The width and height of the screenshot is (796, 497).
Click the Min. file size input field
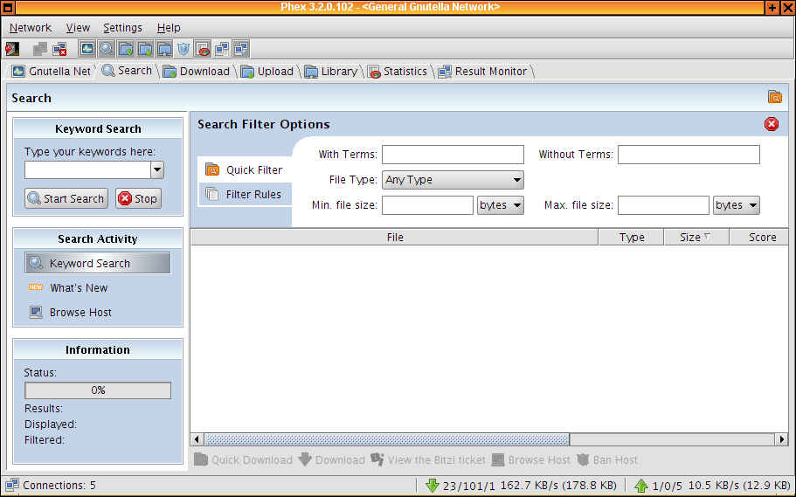[x=427, y=205]
